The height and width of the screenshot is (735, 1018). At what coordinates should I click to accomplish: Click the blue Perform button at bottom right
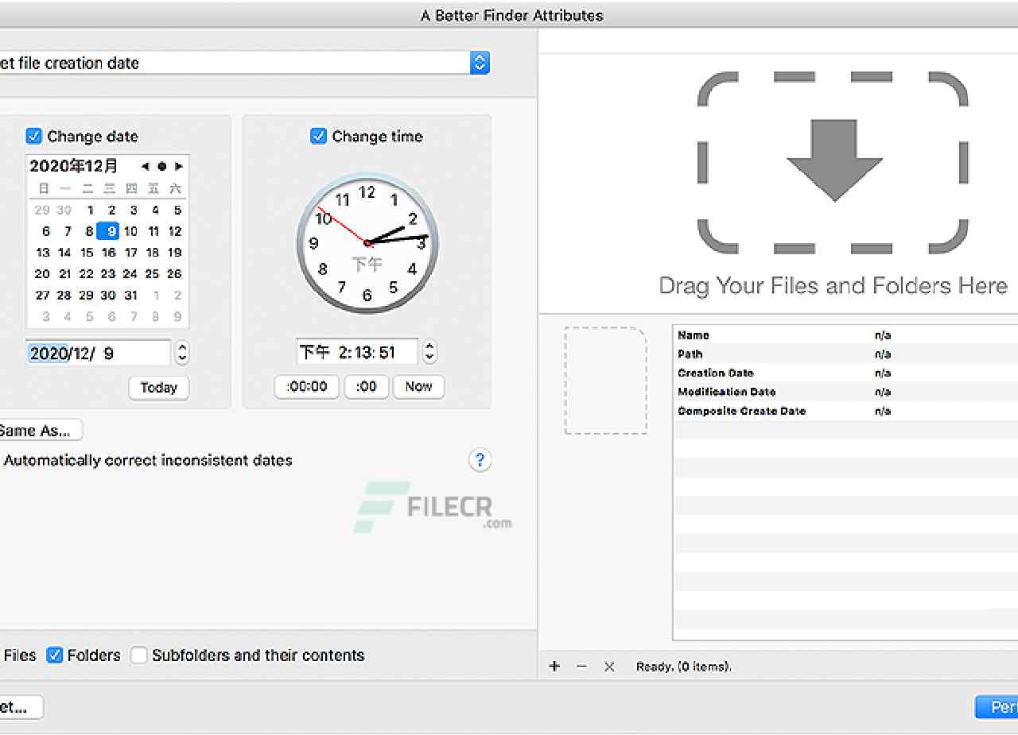tap(997, 707)
